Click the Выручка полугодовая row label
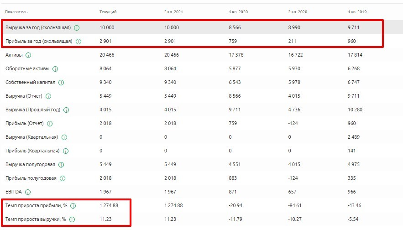 tap(31, 165)
